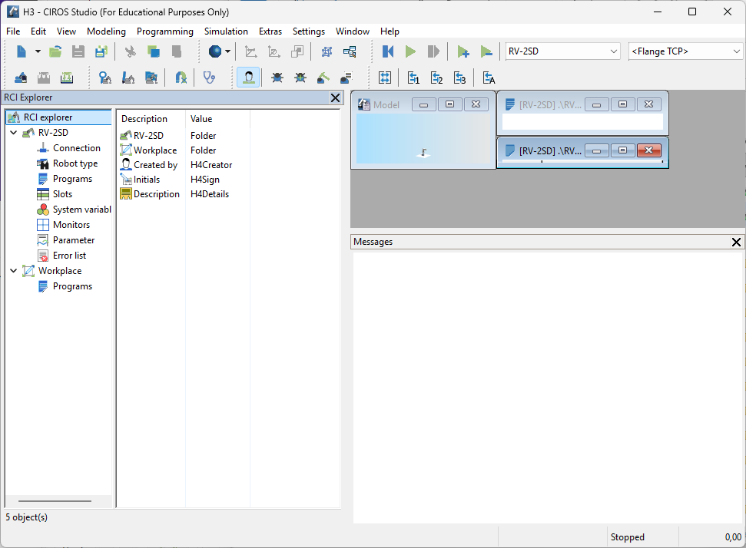Reset simulation with skip-to-start button
This screenshot has width=746, height=548.
tap(388, 51)
